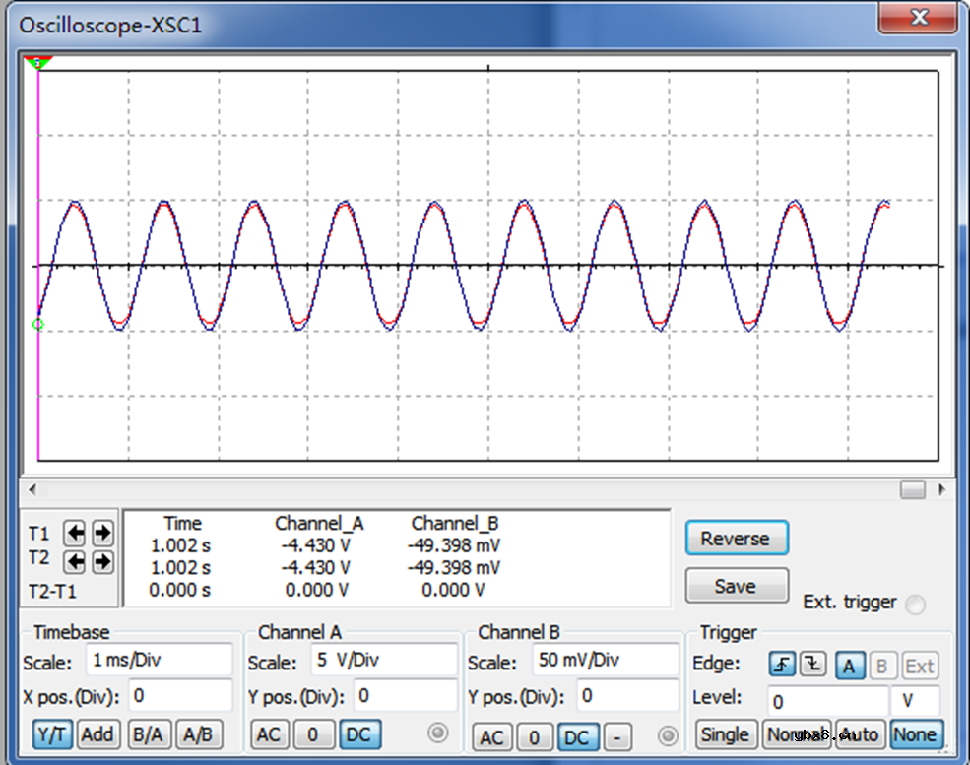
Task: Select Channel A terminal radio indicator
Action: (438, 733)
